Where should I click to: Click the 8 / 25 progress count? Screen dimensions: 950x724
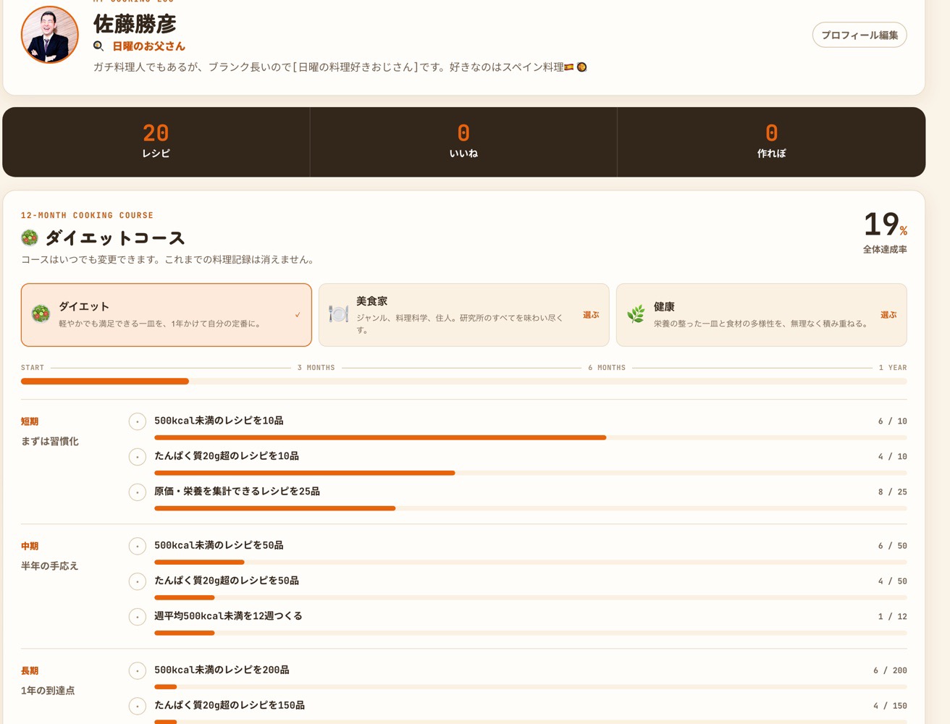[x=893, y=492]
